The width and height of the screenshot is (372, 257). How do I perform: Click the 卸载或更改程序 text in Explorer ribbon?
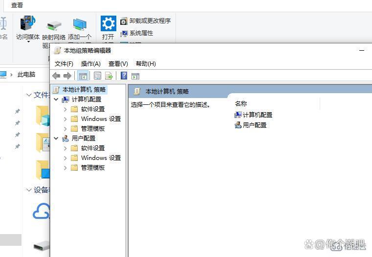(150, 21)
